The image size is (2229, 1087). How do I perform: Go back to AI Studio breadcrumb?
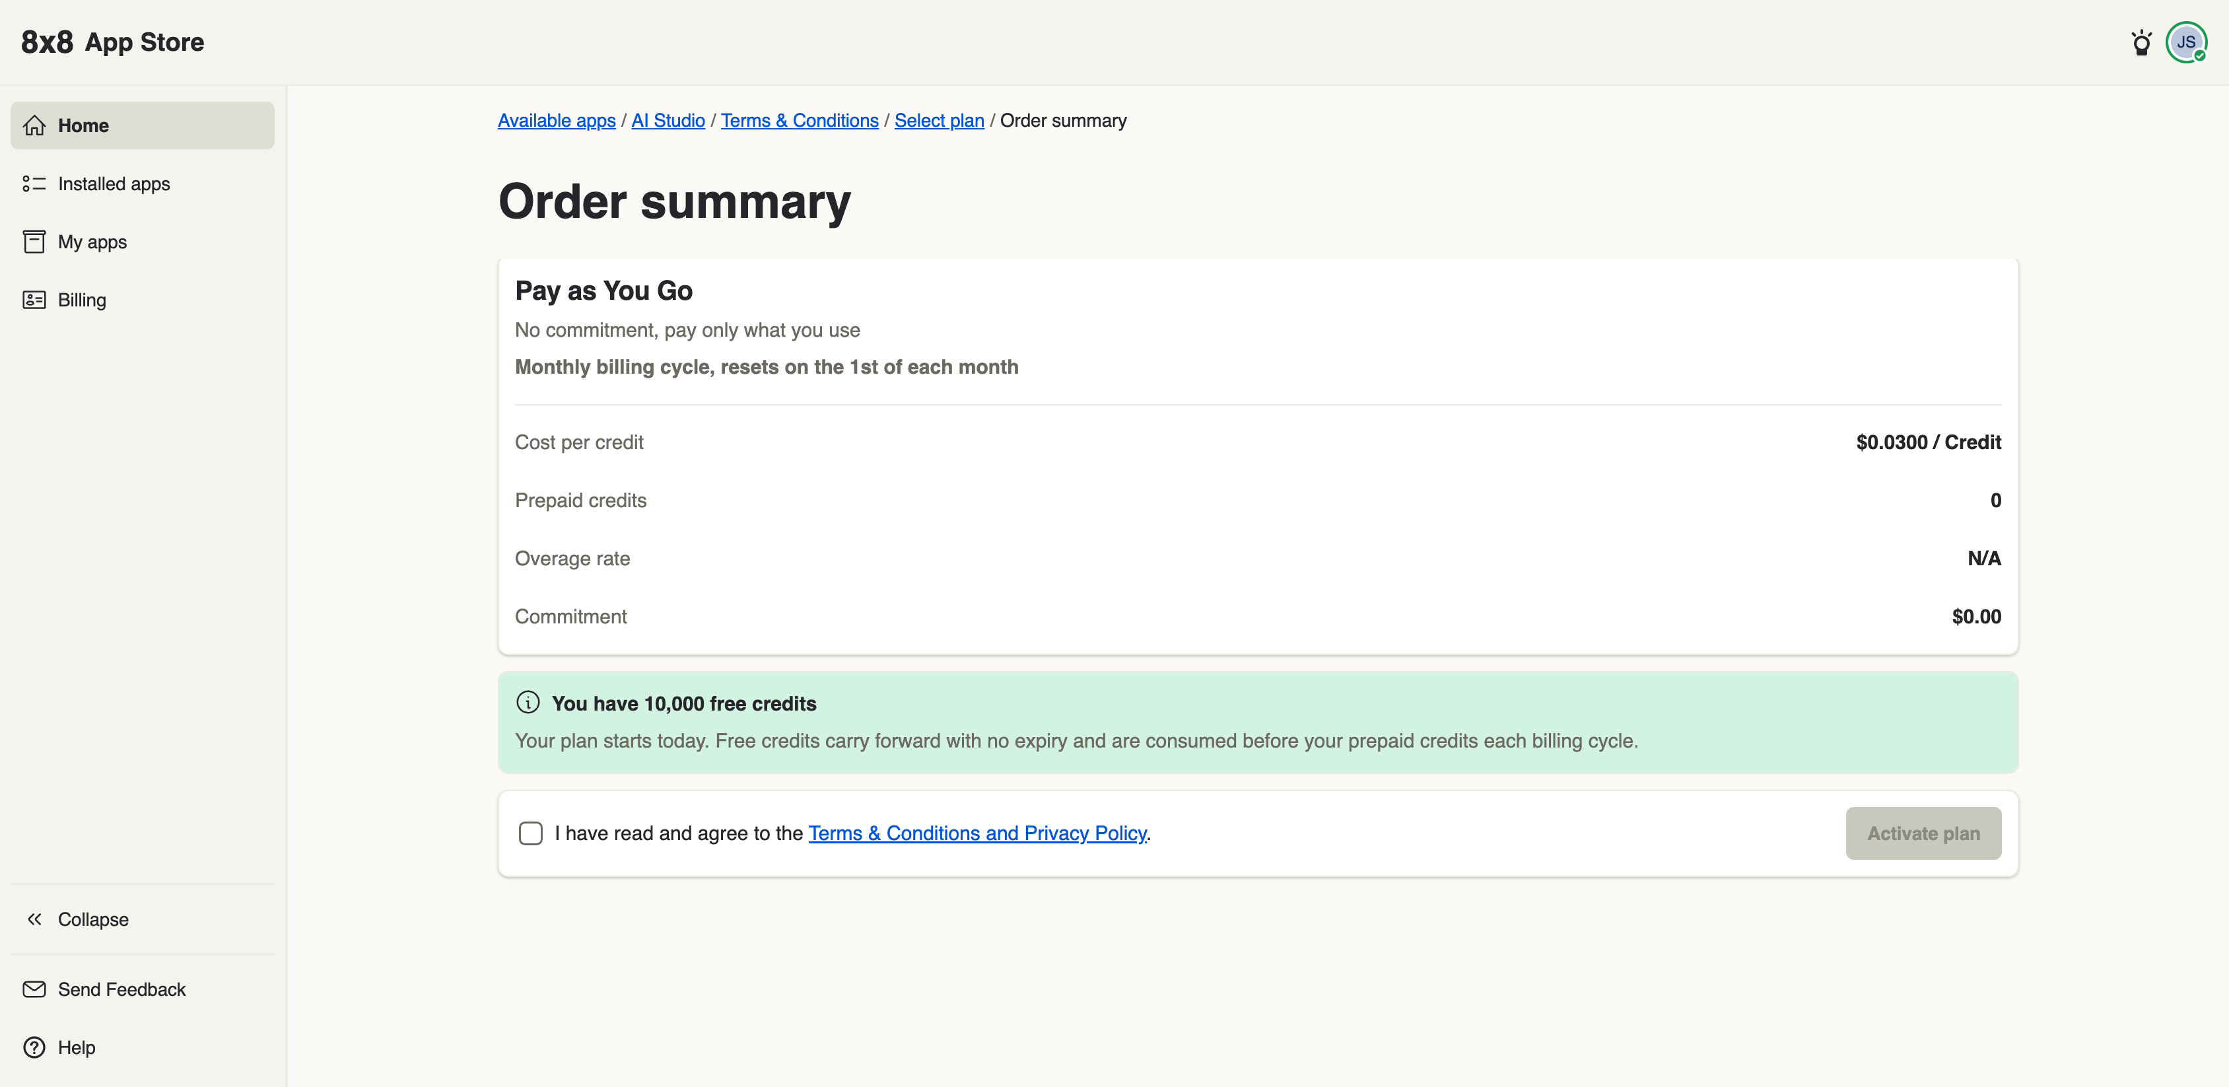(668, 120)
